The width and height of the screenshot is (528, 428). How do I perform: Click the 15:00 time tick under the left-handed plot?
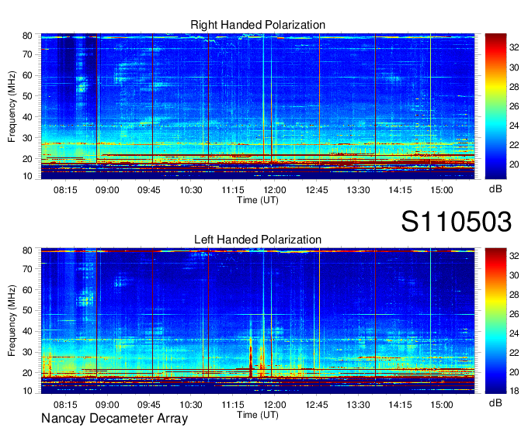(442, 405)
